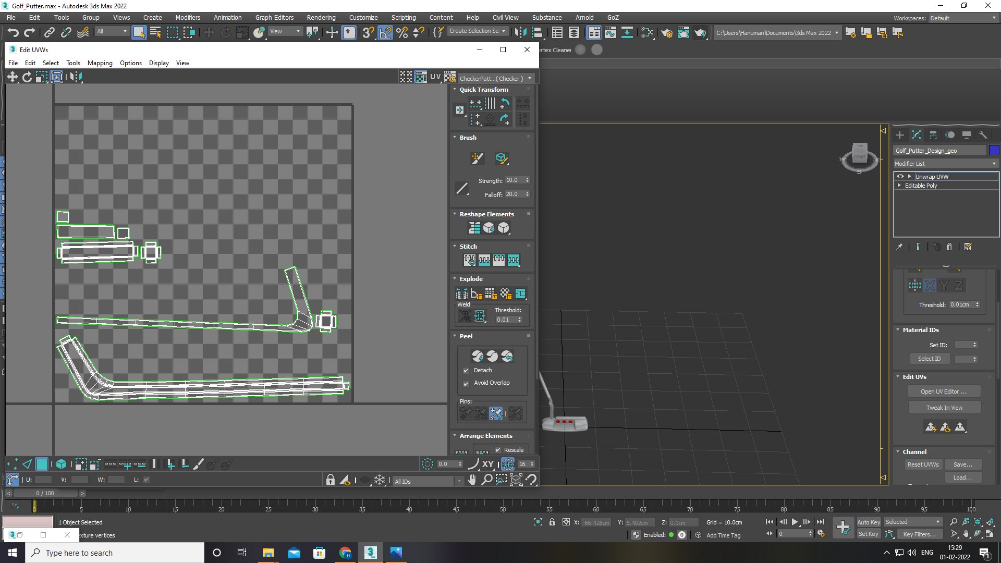
Task: Toggle the Avoid Overlap checkbox
Action: [466, 384]
